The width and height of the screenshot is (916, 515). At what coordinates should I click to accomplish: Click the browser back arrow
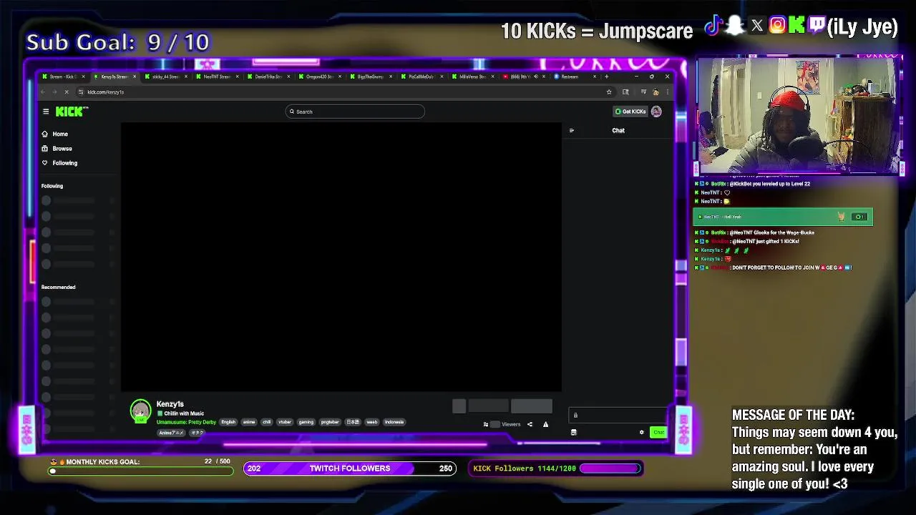tap(43, 92)
